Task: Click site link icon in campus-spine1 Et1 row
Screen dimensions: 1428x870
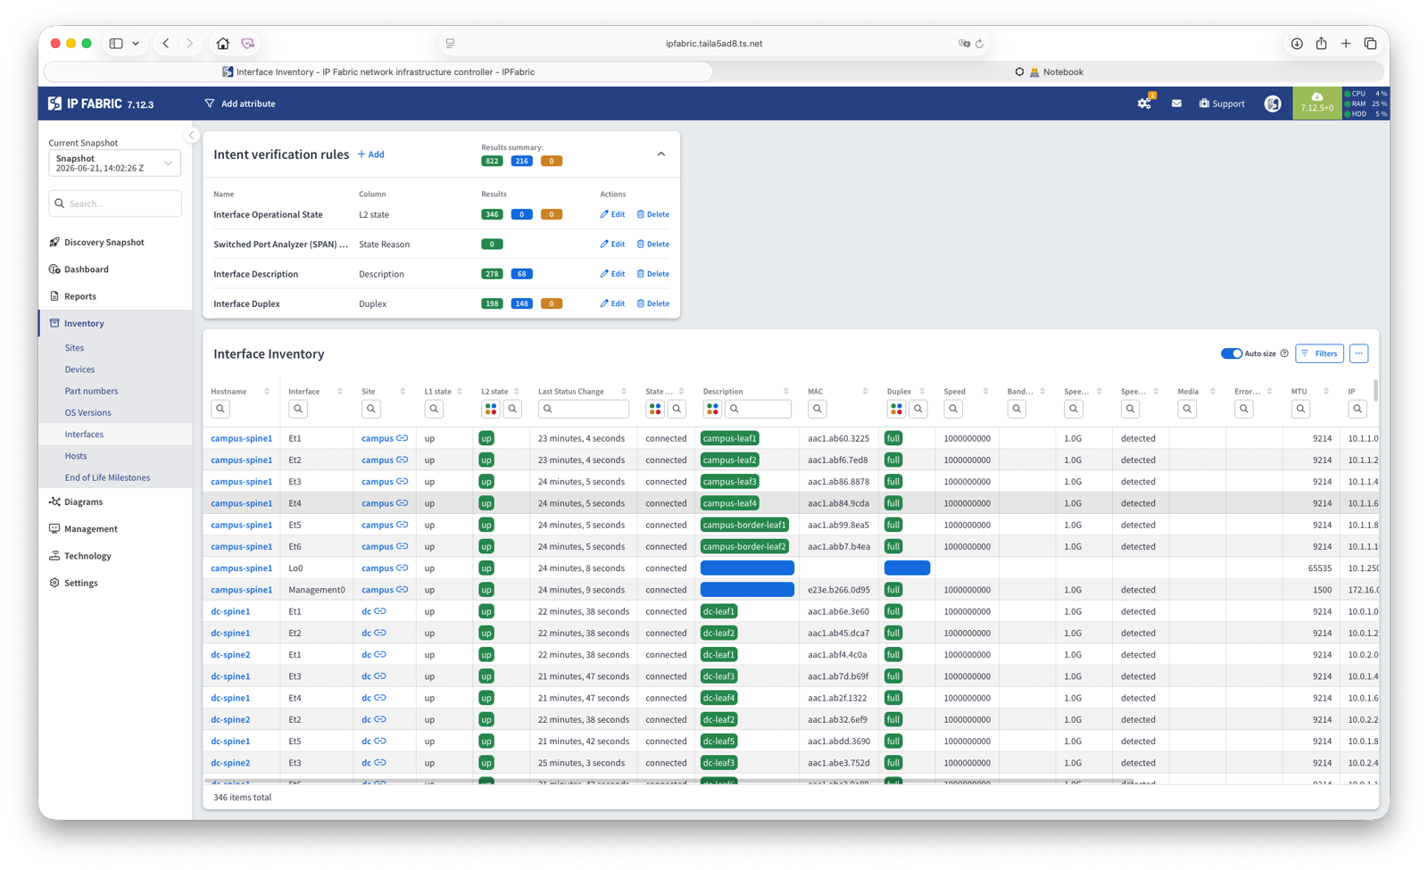Action: [403, 438]
